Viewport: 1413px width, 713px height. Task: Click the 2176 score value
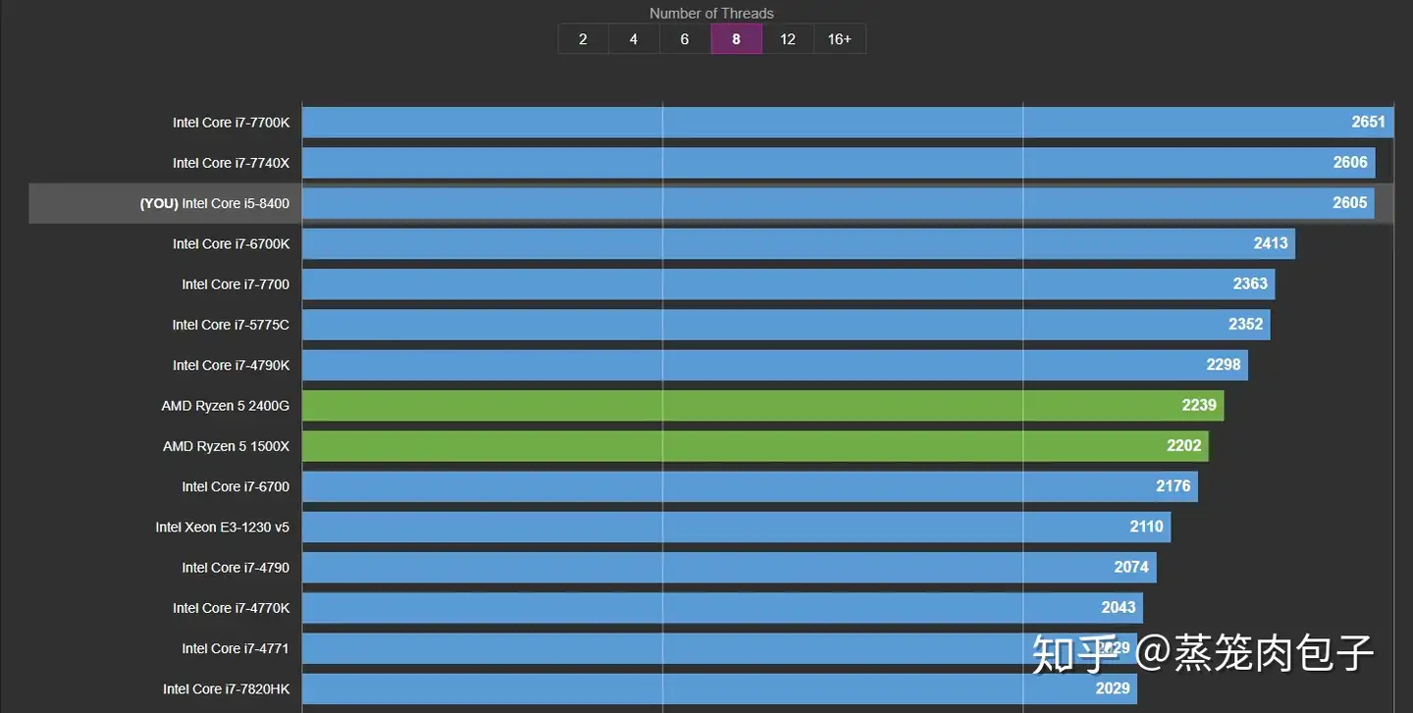point(1174,485)
